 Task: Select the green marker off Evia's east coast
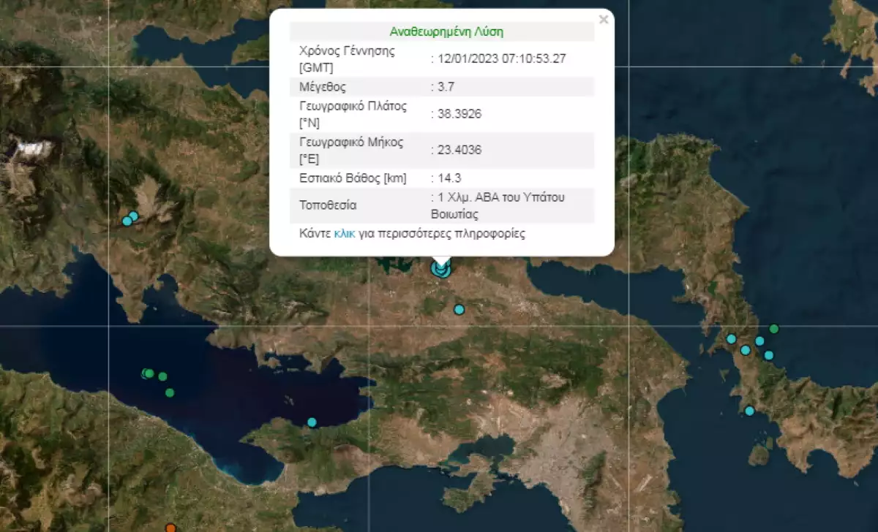point(774,329)
